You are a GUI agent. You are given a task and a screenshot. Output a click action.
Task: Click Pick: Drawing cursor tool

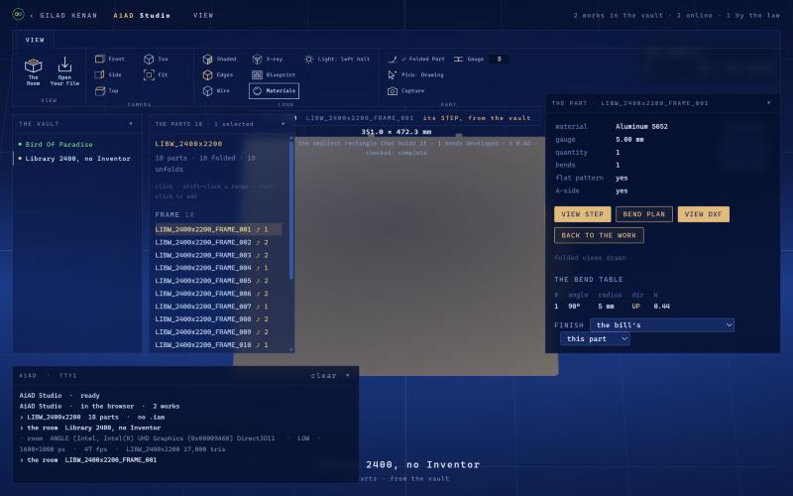(415, 75)
